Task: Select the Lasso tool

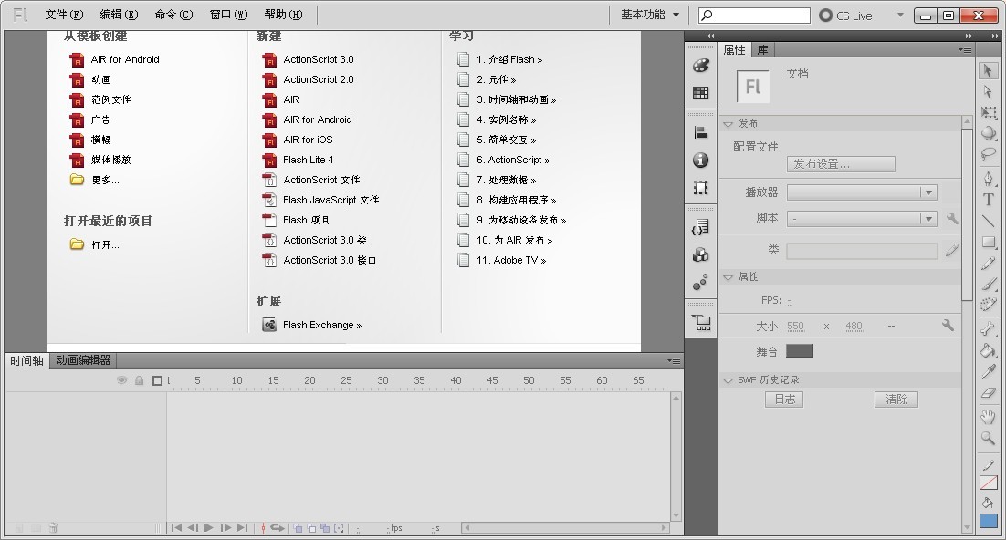Action: pyautogui.click(x=988, y=154)
